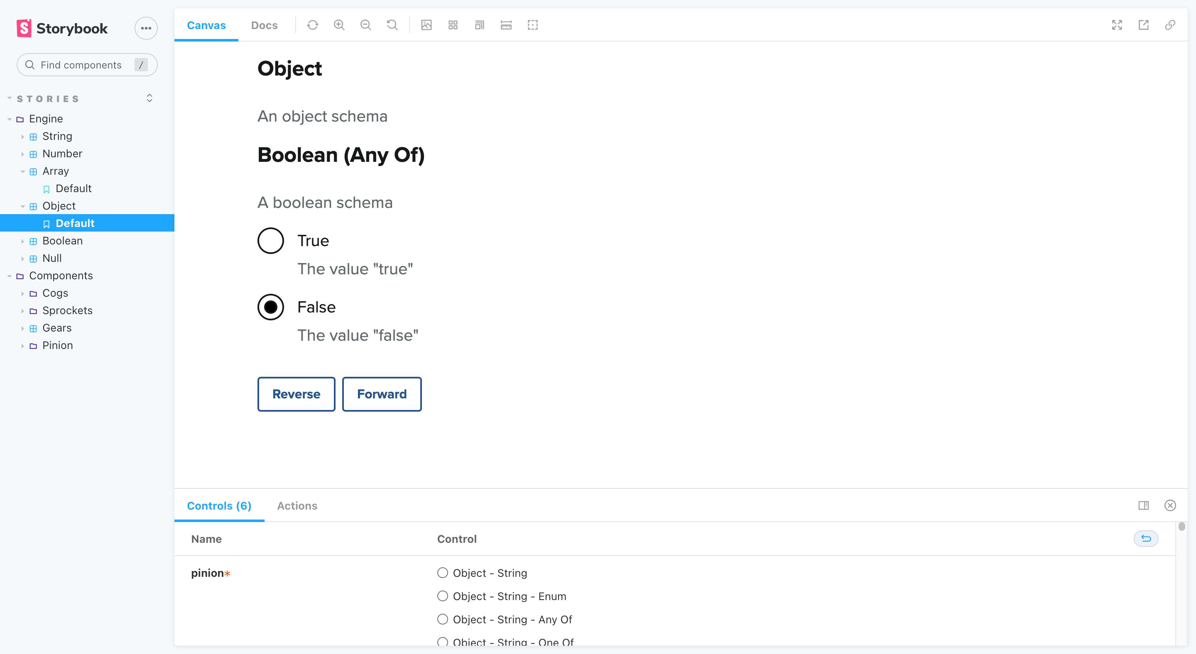
Task: Click the remount component refresh icon
Action: coord(312,25)
